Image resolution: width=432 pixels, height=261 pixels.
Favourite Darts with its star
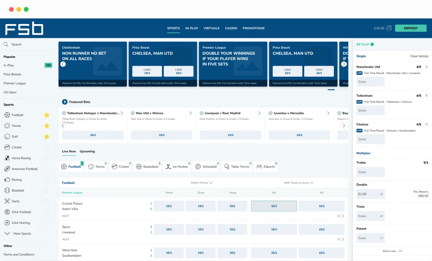point(47,201)
